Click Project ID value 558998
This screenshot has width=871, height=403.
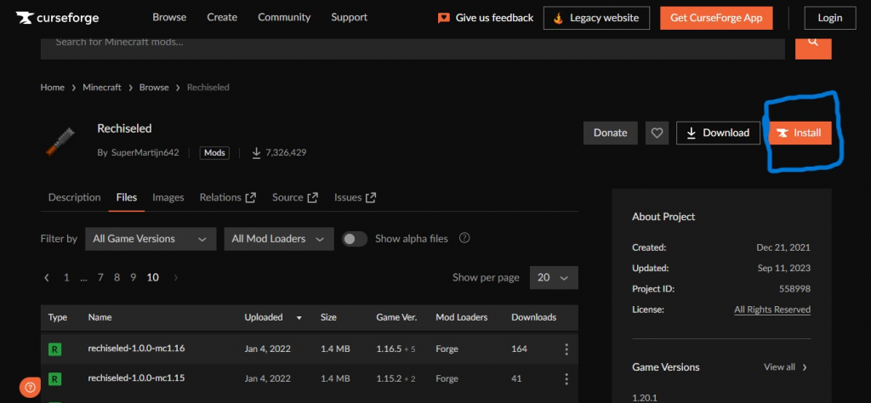pyautogui.click(x=795, y=289)
